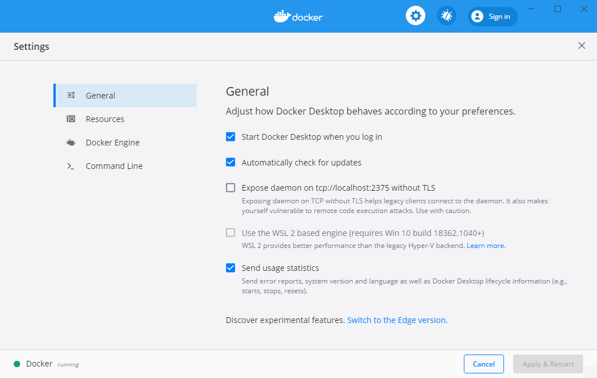Disable Start Docker Desktop when you log in
This screenshot has width=597, height=378.
pos(231,137)
